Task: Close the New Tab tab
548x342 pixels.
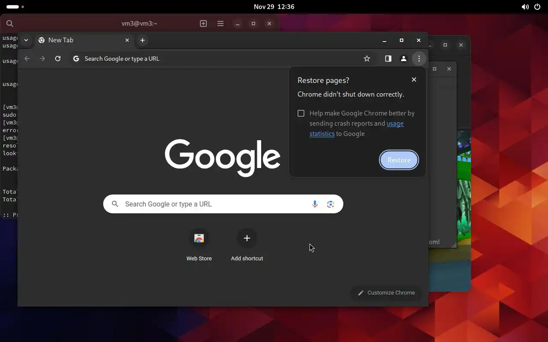Action: pos(127,40)
